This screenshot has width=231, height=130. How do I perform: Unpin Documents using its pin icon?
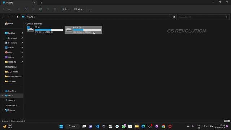(x=22, y=43)
